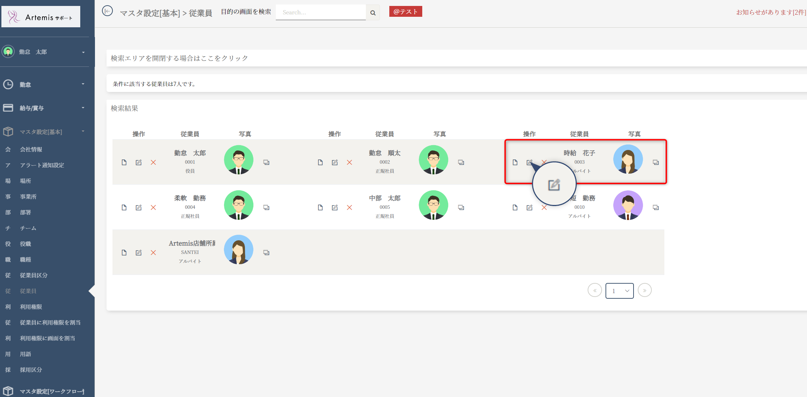The width and height of the screenshot is (807, 397).
Task: Open 利用権限 in the sidebar
Action: [31, 307]
